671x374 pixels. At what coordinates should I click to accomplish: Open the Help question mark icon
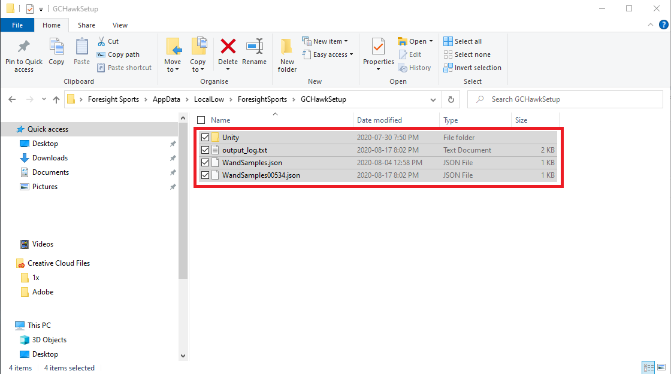point(664,25)
